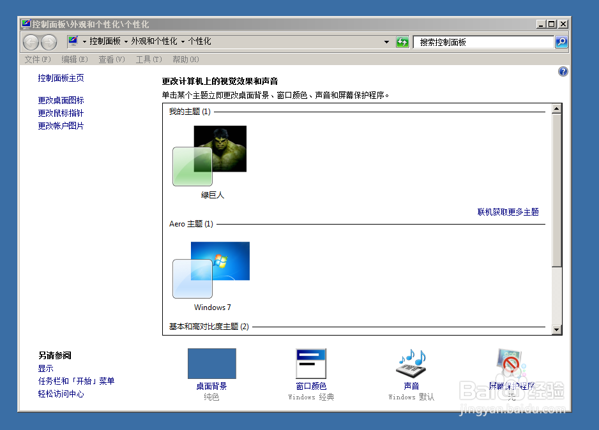Click the 我的主题 (1) group header

tap(190, 112)
